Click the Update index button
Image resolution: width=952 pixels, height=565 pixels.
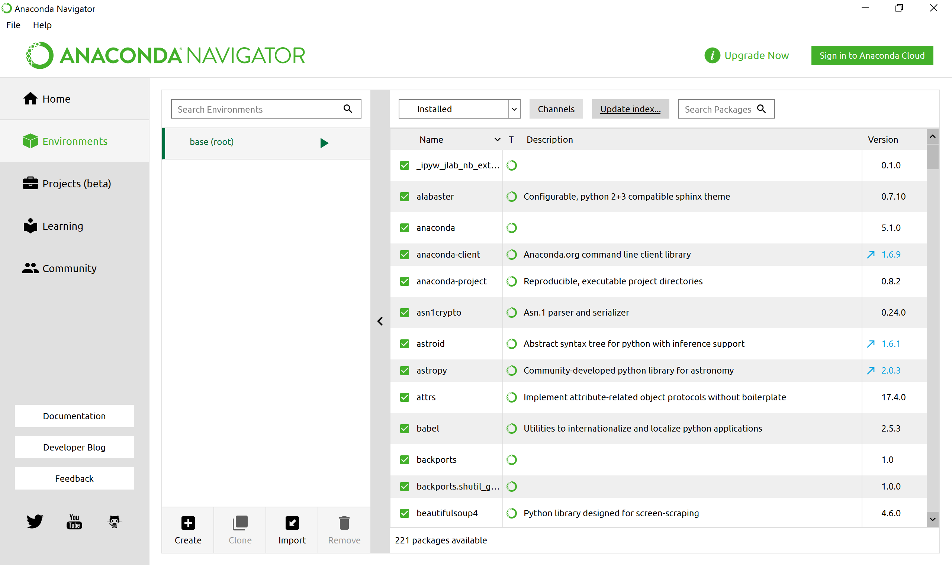click(x=630, y=109)
